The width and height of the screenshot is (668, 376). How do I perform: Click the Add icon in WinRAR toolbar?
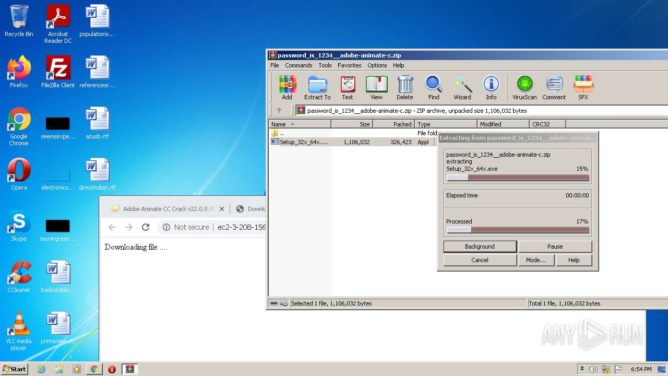pyautogui.click(x=287, y=87)
